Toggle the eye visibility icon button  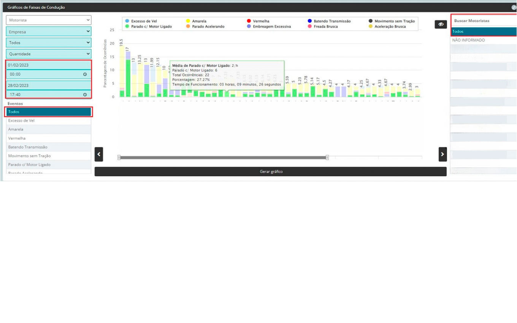(441, 24)
